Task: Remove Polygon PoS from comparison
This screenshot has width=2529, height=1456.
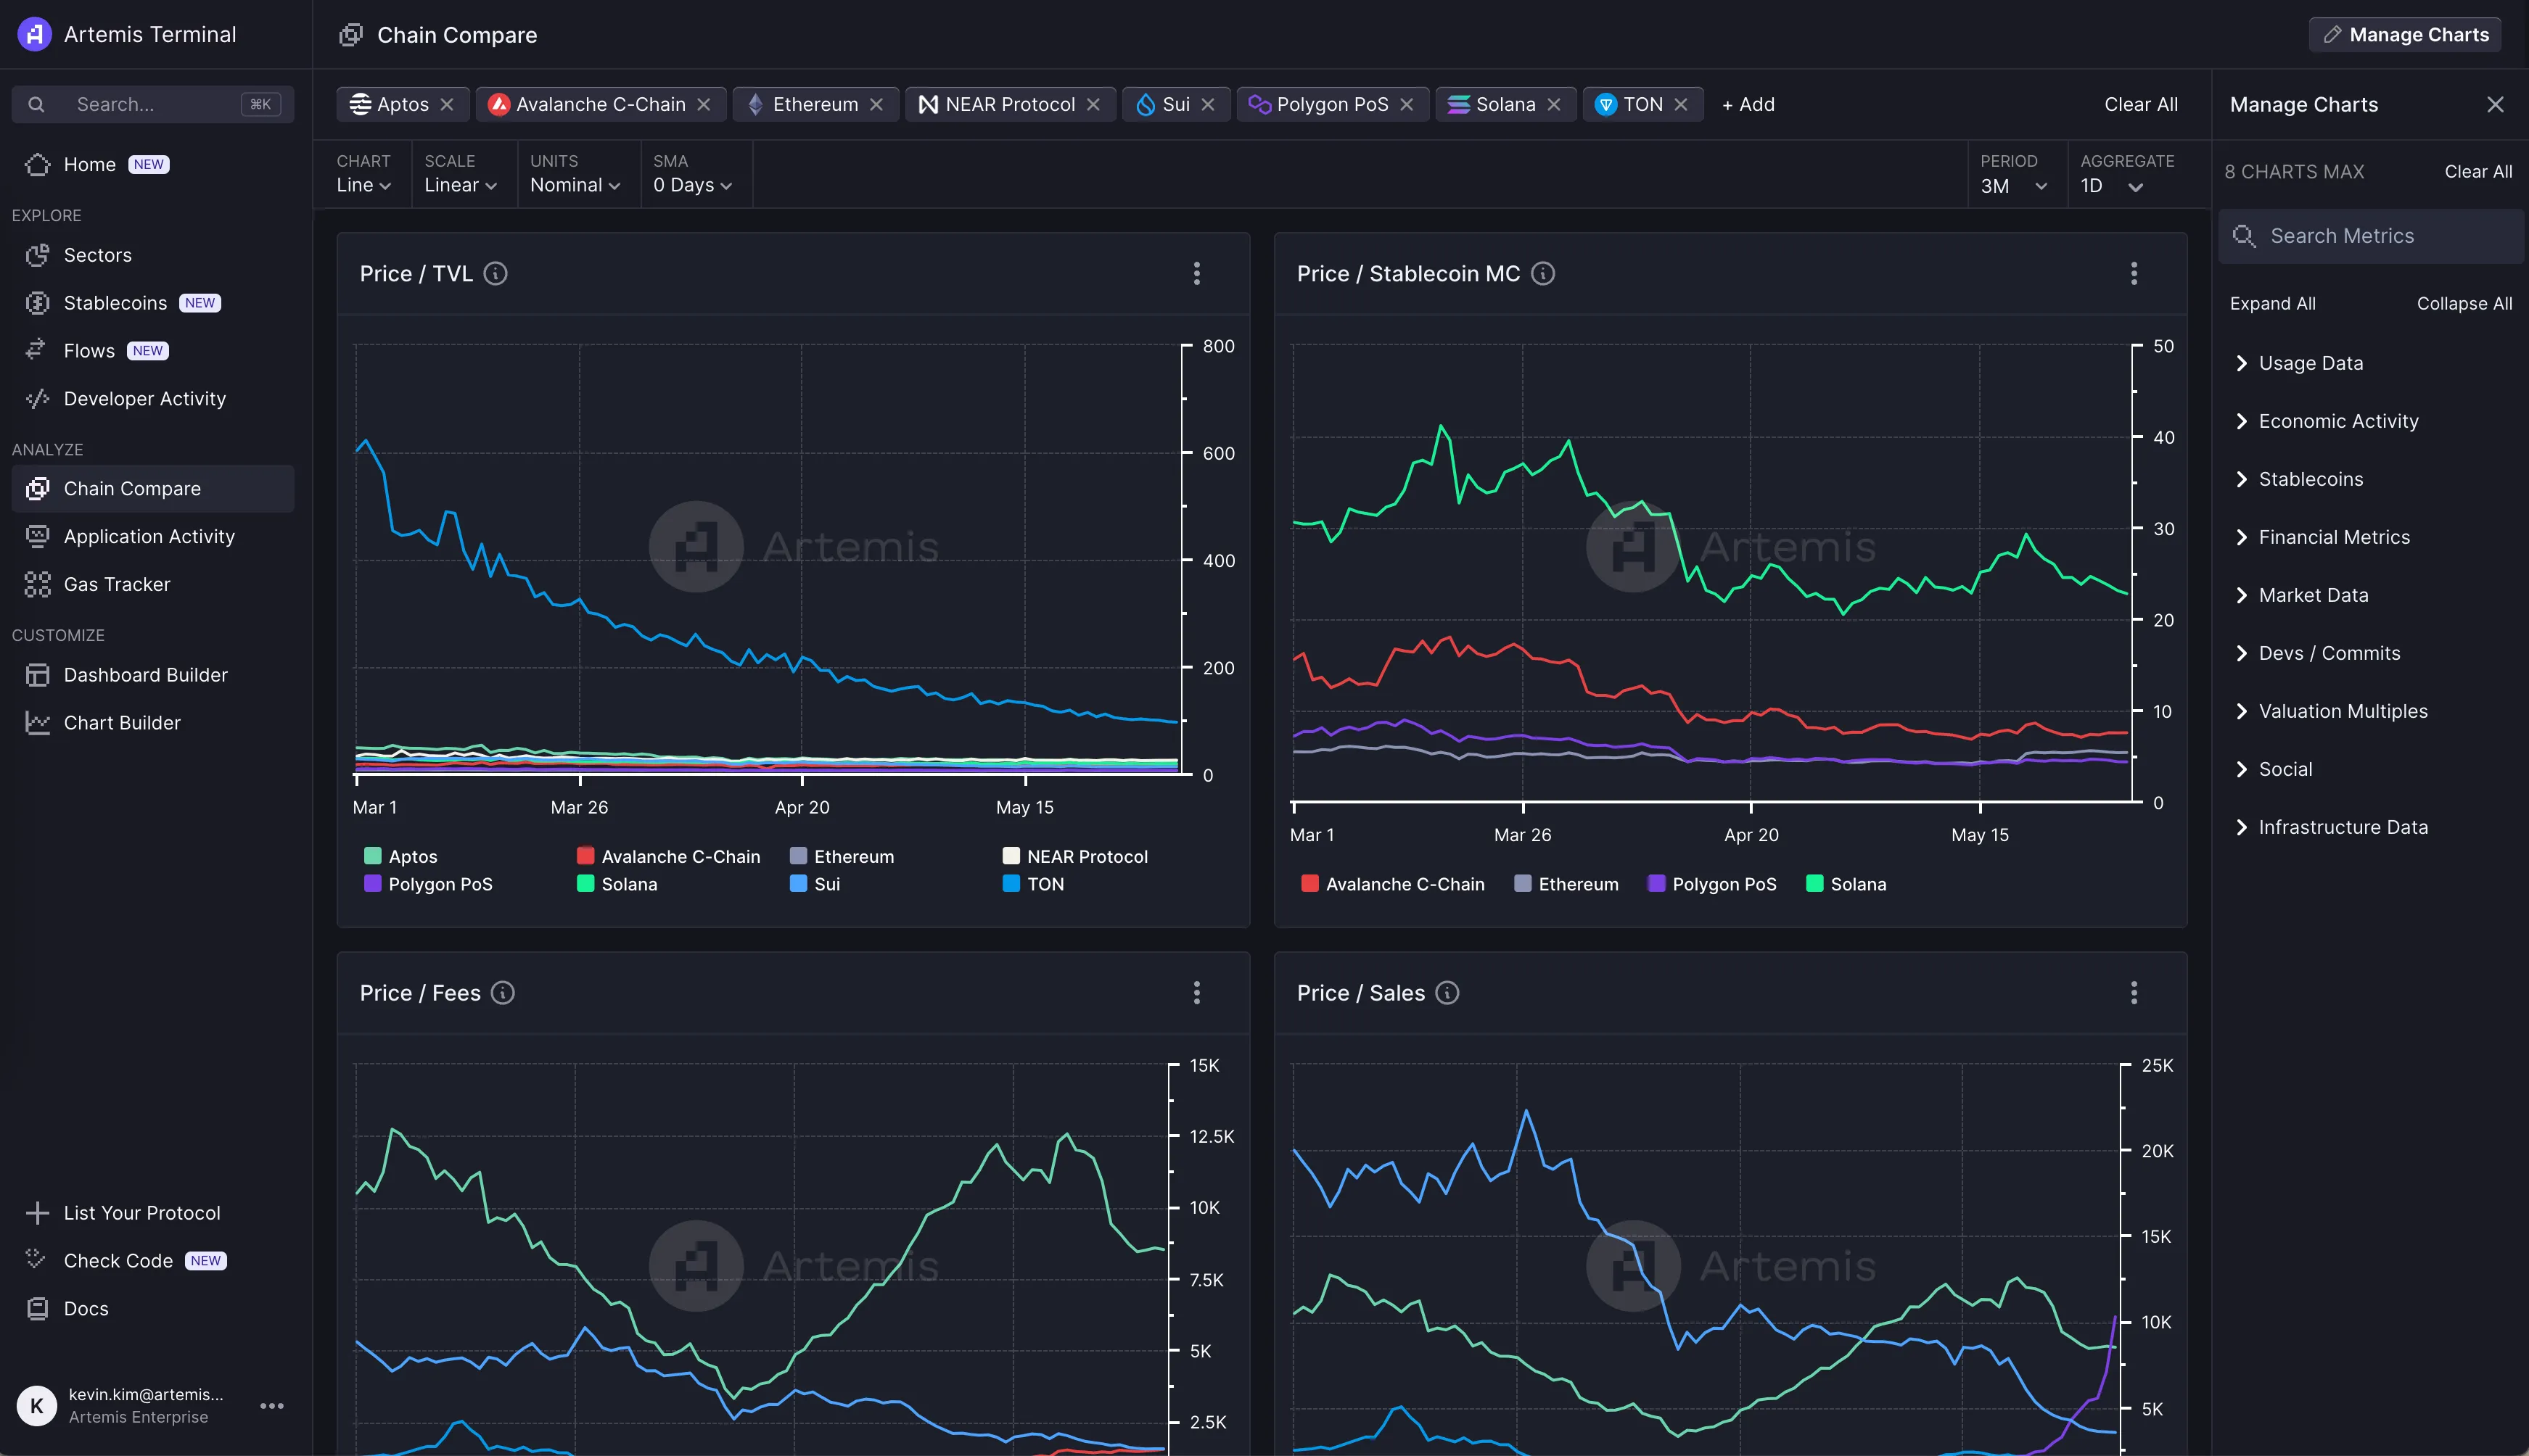Action: (x=1407, y=104)
